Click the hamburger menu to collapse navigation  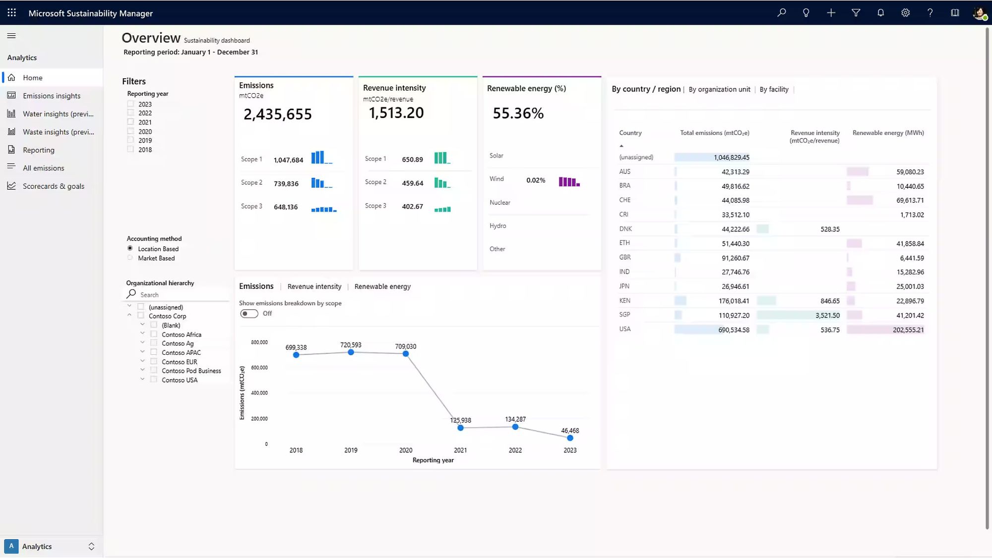[x=11, y=35]
